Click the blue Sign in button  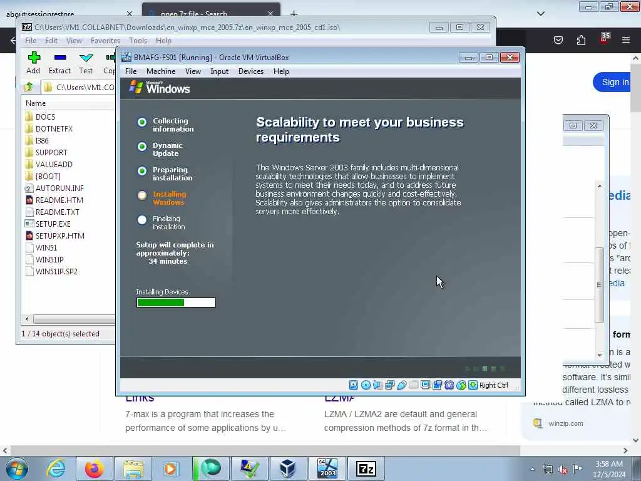pos(612,82)
